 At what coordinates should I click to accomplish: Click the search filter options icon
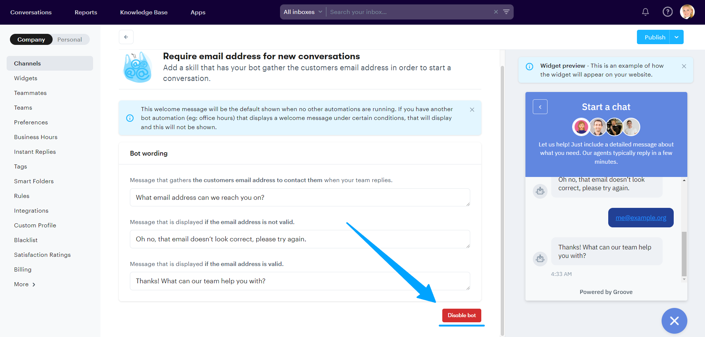(506, 12)
